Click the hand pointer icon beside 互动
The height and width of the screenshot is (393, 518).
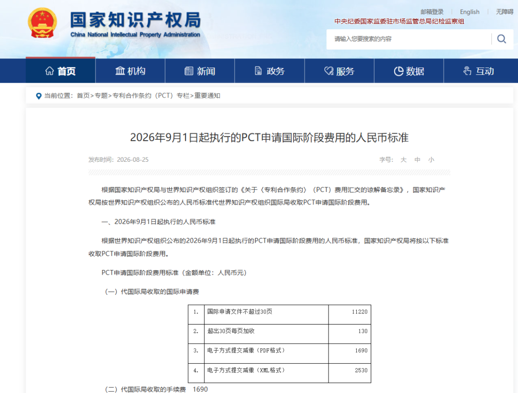click(468, 71)
